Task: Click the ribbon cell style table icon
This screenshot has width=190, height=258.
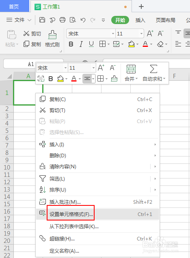Action: [x=117, y=44]
